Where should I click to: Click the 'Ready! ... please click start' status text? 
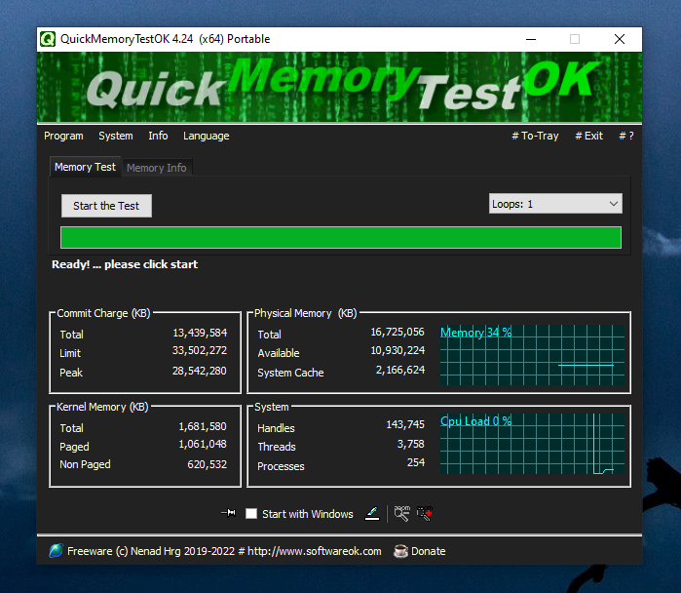point(125,264)
